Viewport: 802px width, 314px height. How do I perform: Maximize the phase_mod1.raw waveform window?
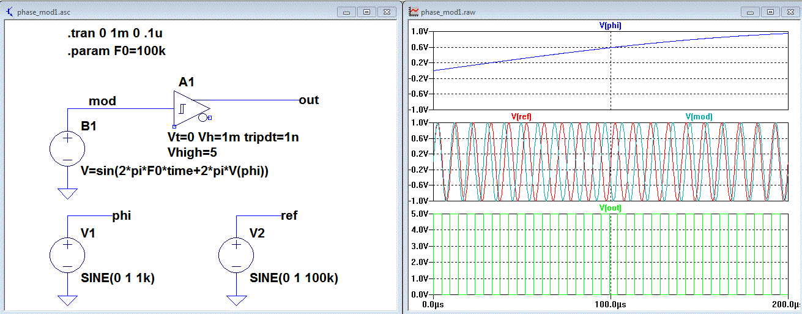770,12
